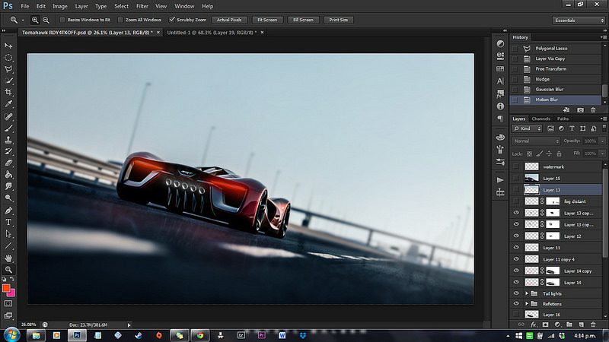Switch to the Channels tab
Image resolution: width=609 pixels, height=342 pixels.
click(541, 119)
